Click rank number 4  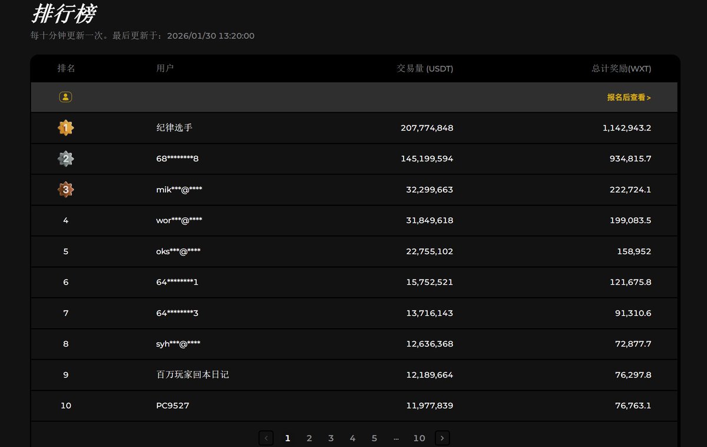tap(66, 221)
